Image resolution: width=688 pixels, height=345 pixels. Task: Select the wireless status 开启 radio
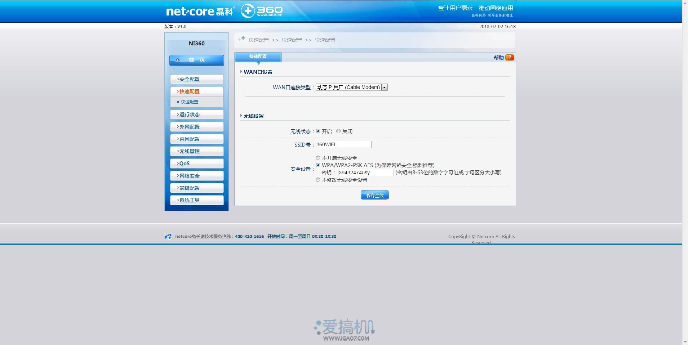click(318, 131)
